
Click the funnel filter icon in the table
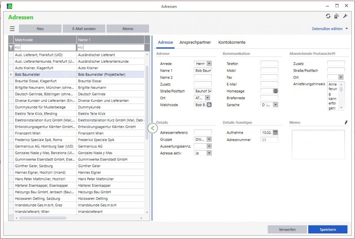point(11,47)
